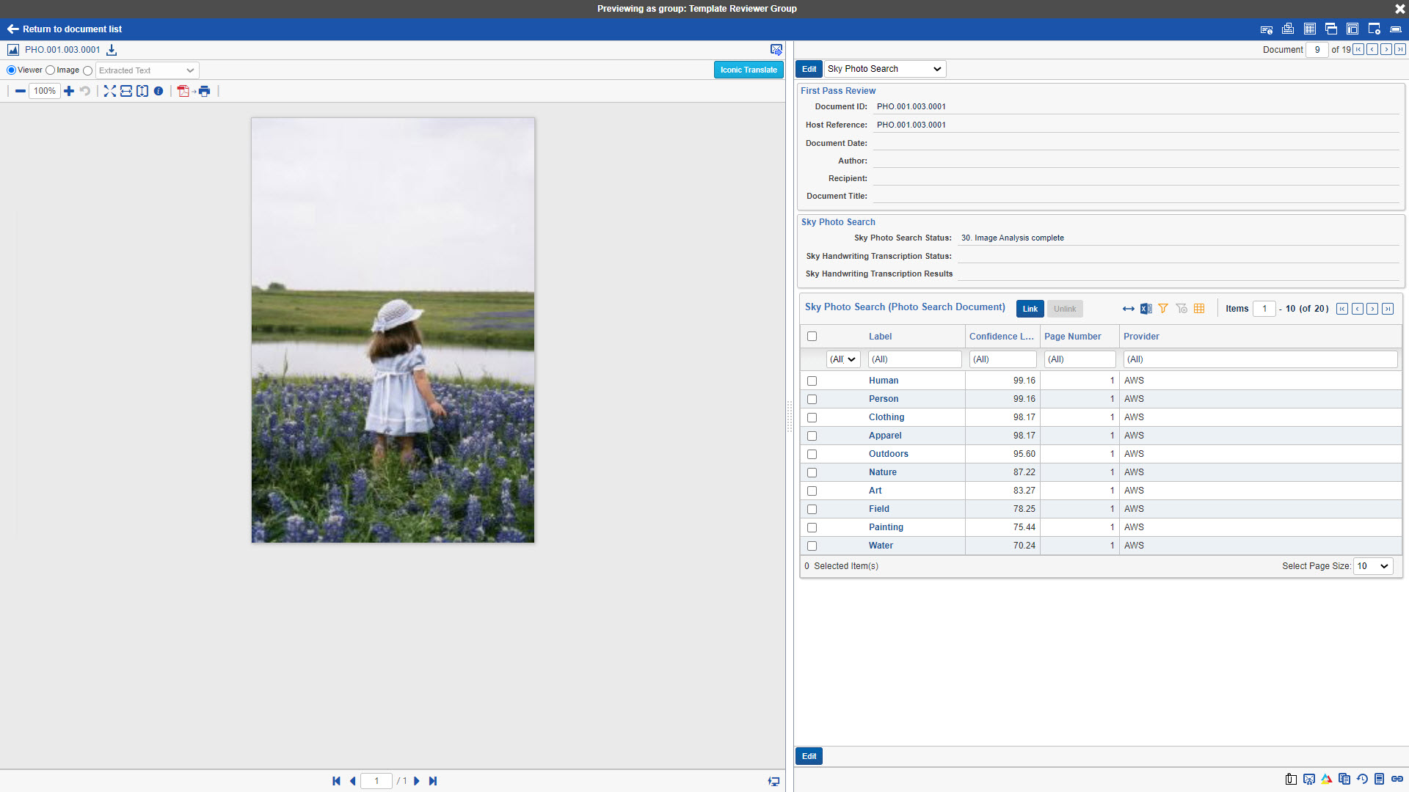
Task: Click the filter icon in Sky Photo Search table
Action: [1163, 309]
